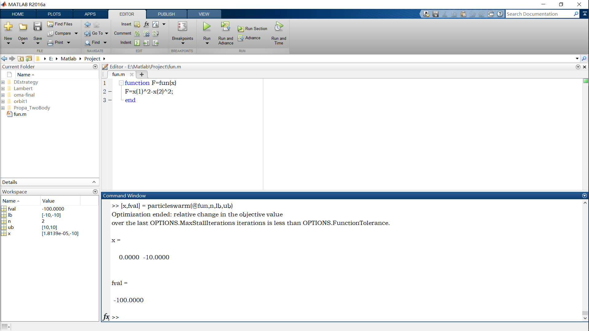The image size is (589, 331).
Task: Click the Comment percent icon
Action: [x=137, y=33]
